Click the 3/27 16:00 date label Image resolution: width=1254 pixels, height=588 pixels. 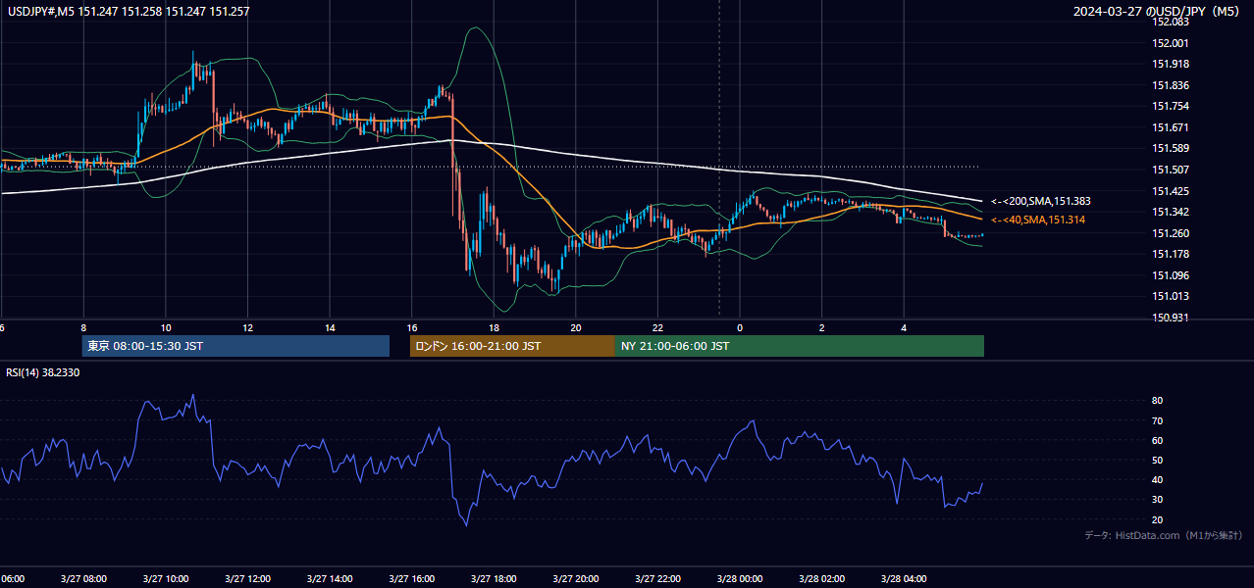tap(412, 578)
